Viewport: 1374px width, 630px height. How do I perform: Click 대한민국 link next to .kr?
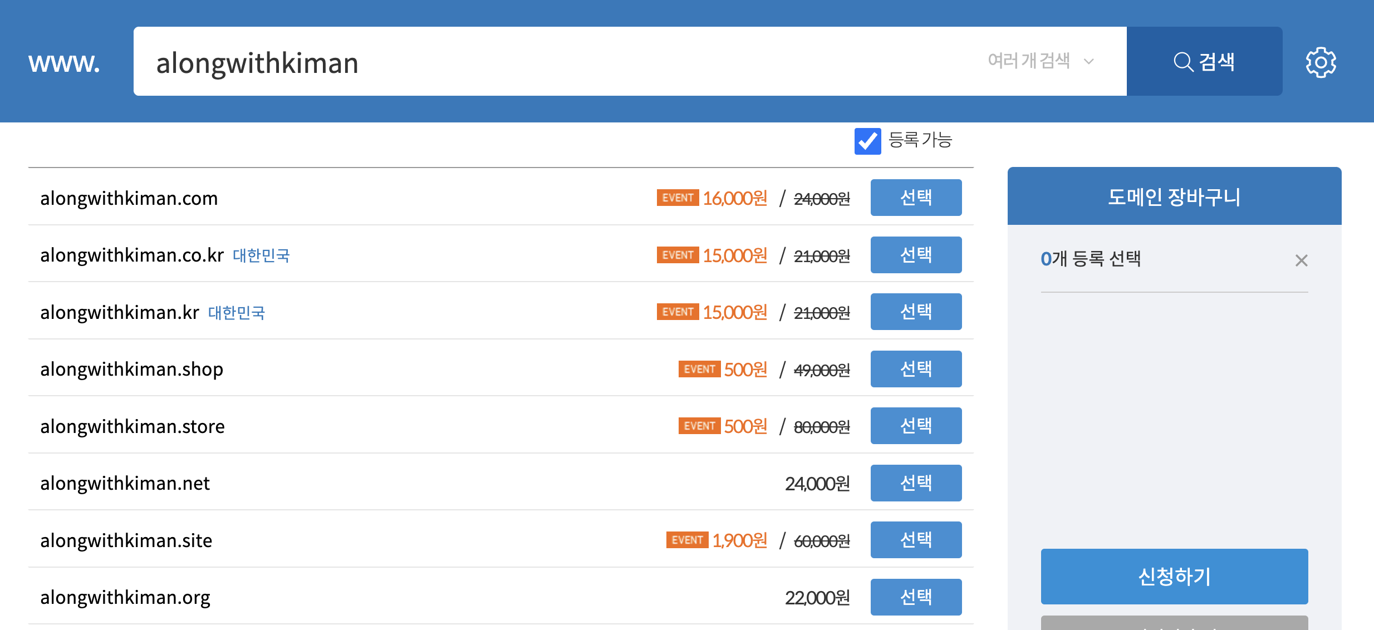[237, 313]
